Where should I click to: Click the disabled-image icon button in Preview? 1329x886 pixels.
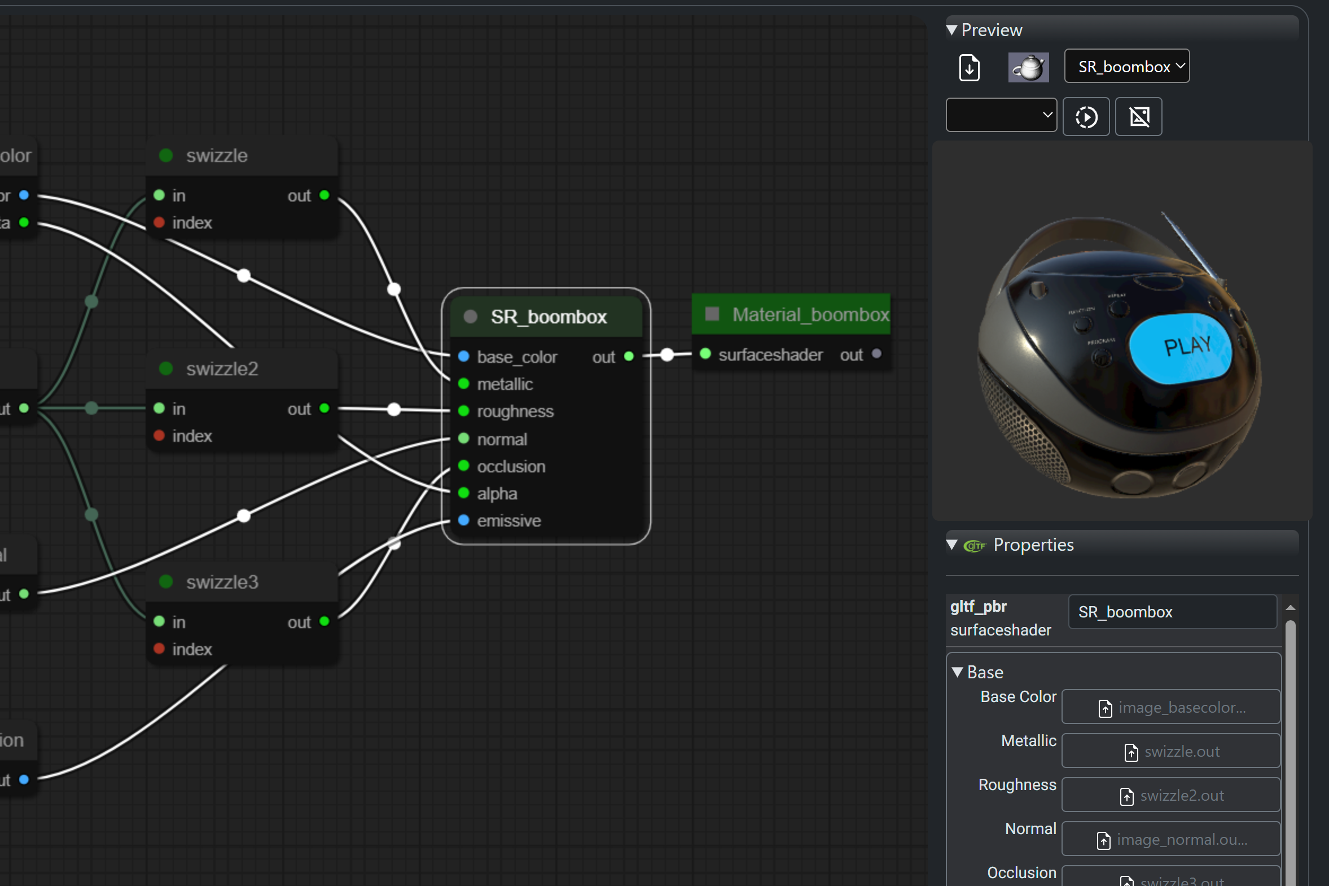(1138, 117)
